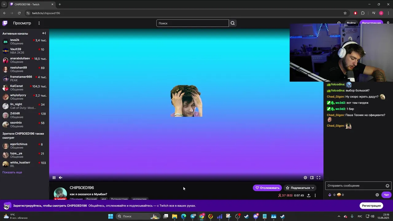Click the Регистрация button in bottom banner

(371, 206)
